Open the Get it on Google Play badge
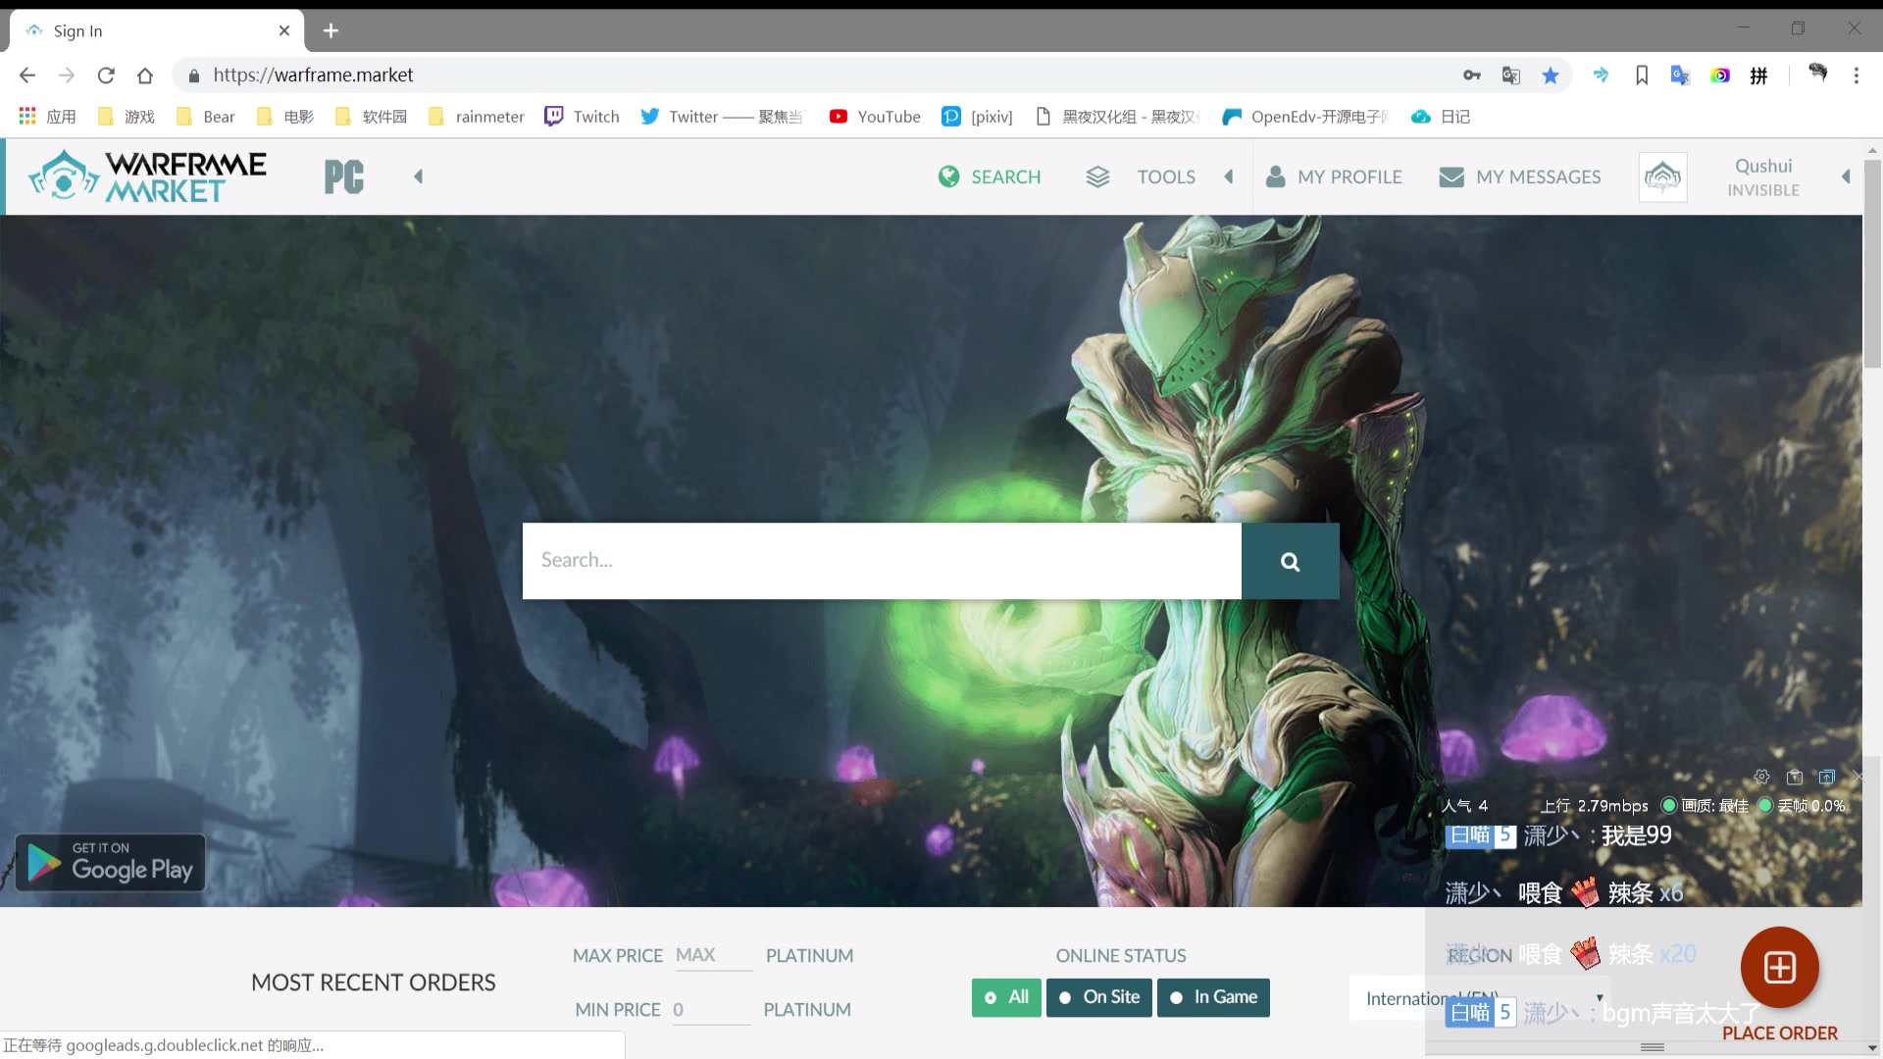The height and width of the screenshot is (1059, 1883). click(x=110, y=863)
